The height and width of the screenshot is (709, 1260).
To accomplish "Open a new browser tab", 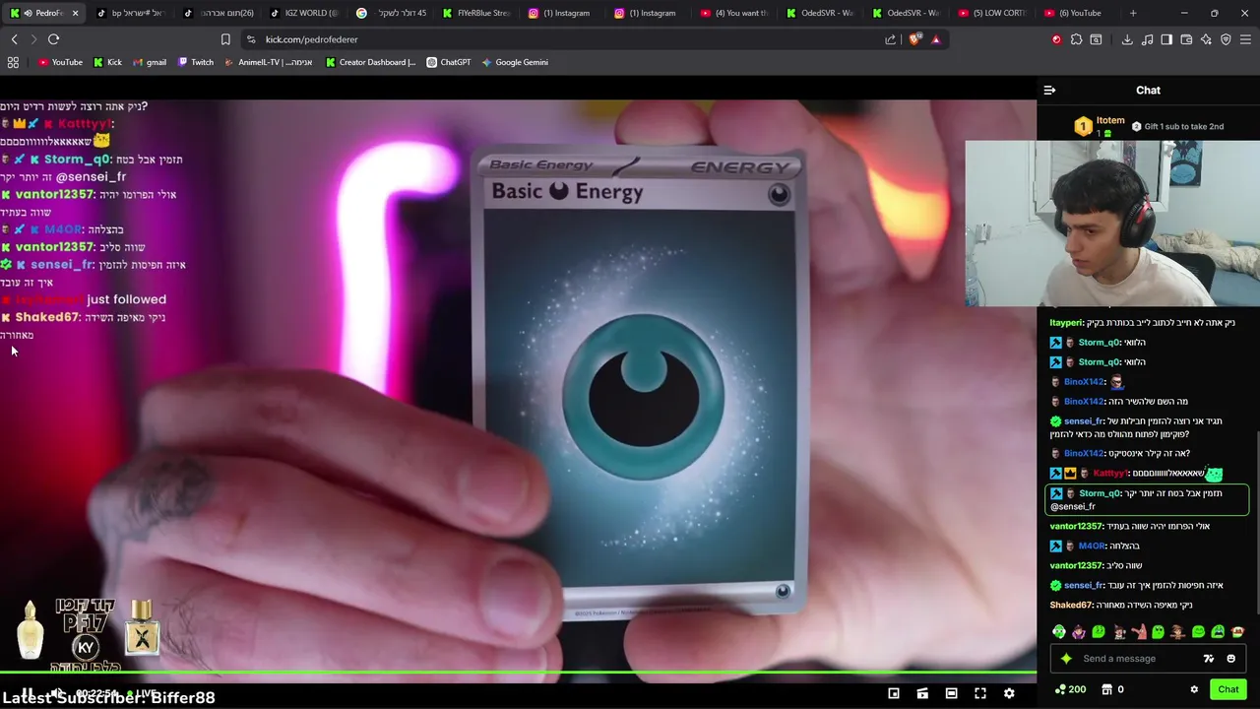I will pyautogui.click(x=1133, y=13).
